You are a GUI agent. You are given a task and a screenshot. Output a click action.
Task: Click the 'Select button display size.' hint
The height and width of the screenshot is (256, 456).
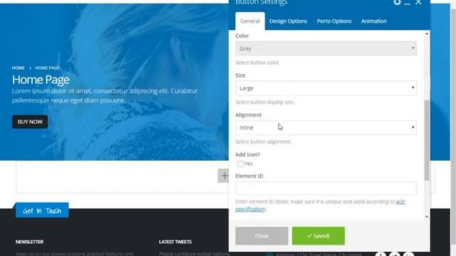(265, 102)
